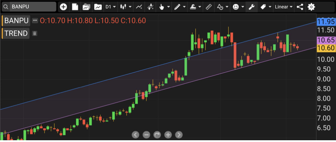The width and height of the screenshot is (336, 142).
Task: Click the price tag label icon
Action: coord(263,7)
